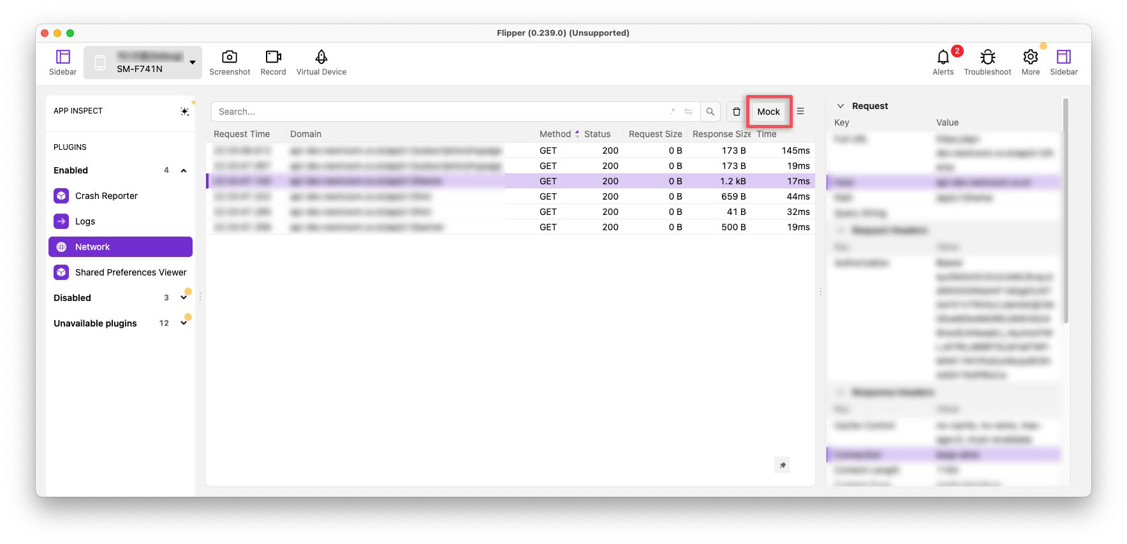Screen dimensions: 1127x544
Task: Sort by the Time column header
Action: pos(767,134)
